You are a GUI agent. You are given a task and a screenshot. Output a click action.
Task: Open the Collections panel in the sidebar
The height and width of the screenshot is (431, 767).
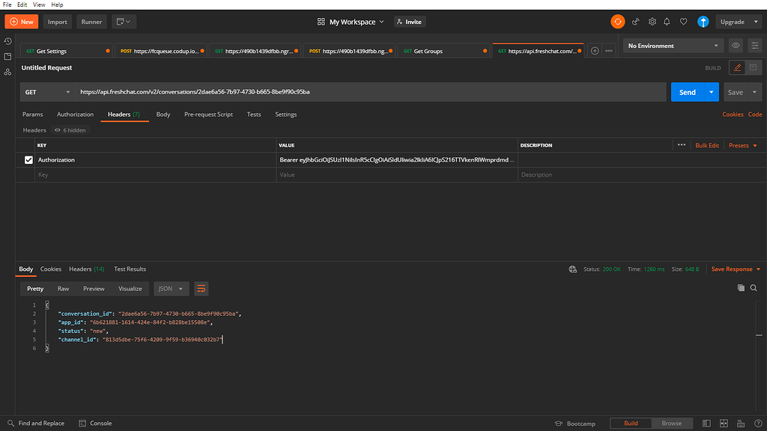point(7,55)
